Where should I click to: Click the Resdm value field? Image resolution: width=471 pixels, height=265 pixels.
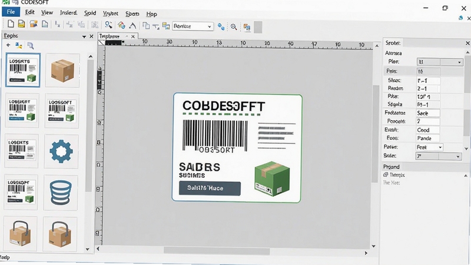pyautogui.click(x=429, y=89)
